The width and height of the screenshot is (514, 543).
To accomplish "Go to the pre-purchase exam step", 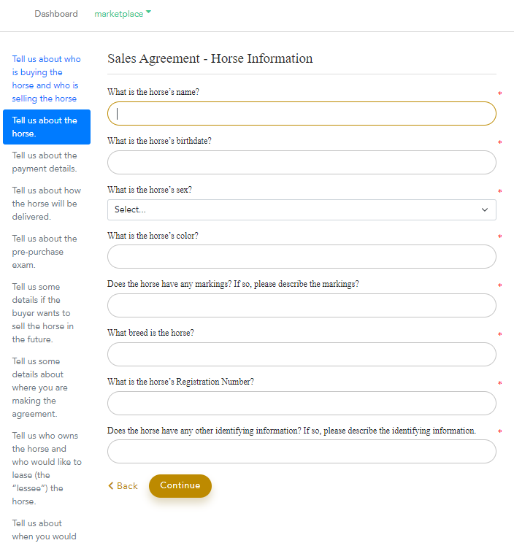I will (x=46, y=252).
